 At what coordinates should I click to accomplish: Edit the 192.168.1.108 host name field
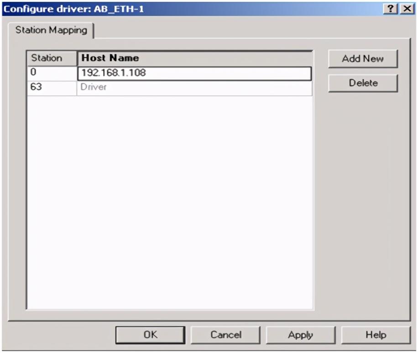194,73
